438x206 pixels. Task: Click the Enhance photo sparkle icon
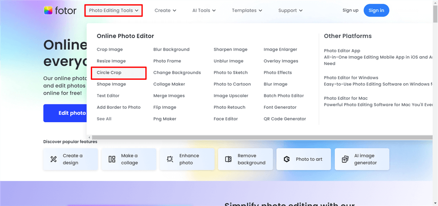click(x=170, y=159)
